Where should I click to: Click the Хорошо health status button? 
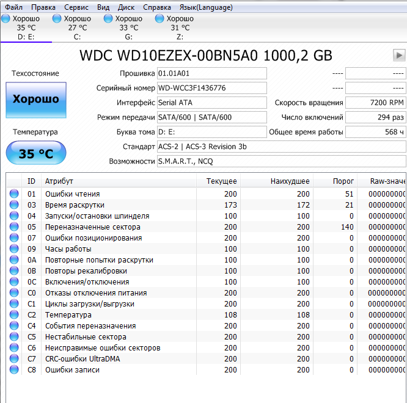36,100
